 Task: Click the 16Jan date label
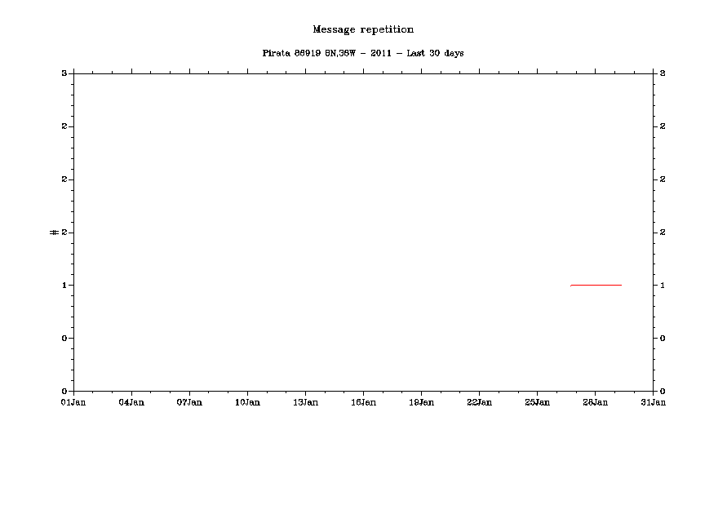pyautogui.click(x=363, y=402)
